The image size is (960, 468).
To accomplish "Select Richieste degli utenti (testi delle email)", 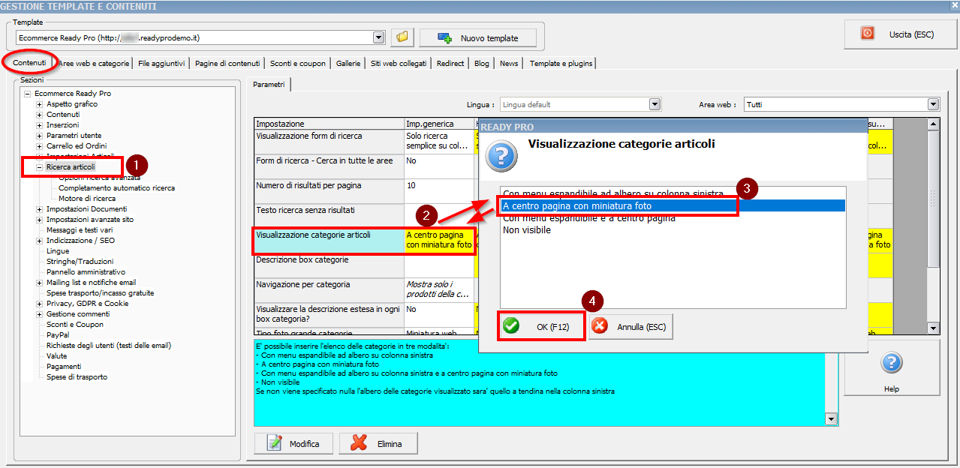I will pyautogui.click(x=109, y=346).
